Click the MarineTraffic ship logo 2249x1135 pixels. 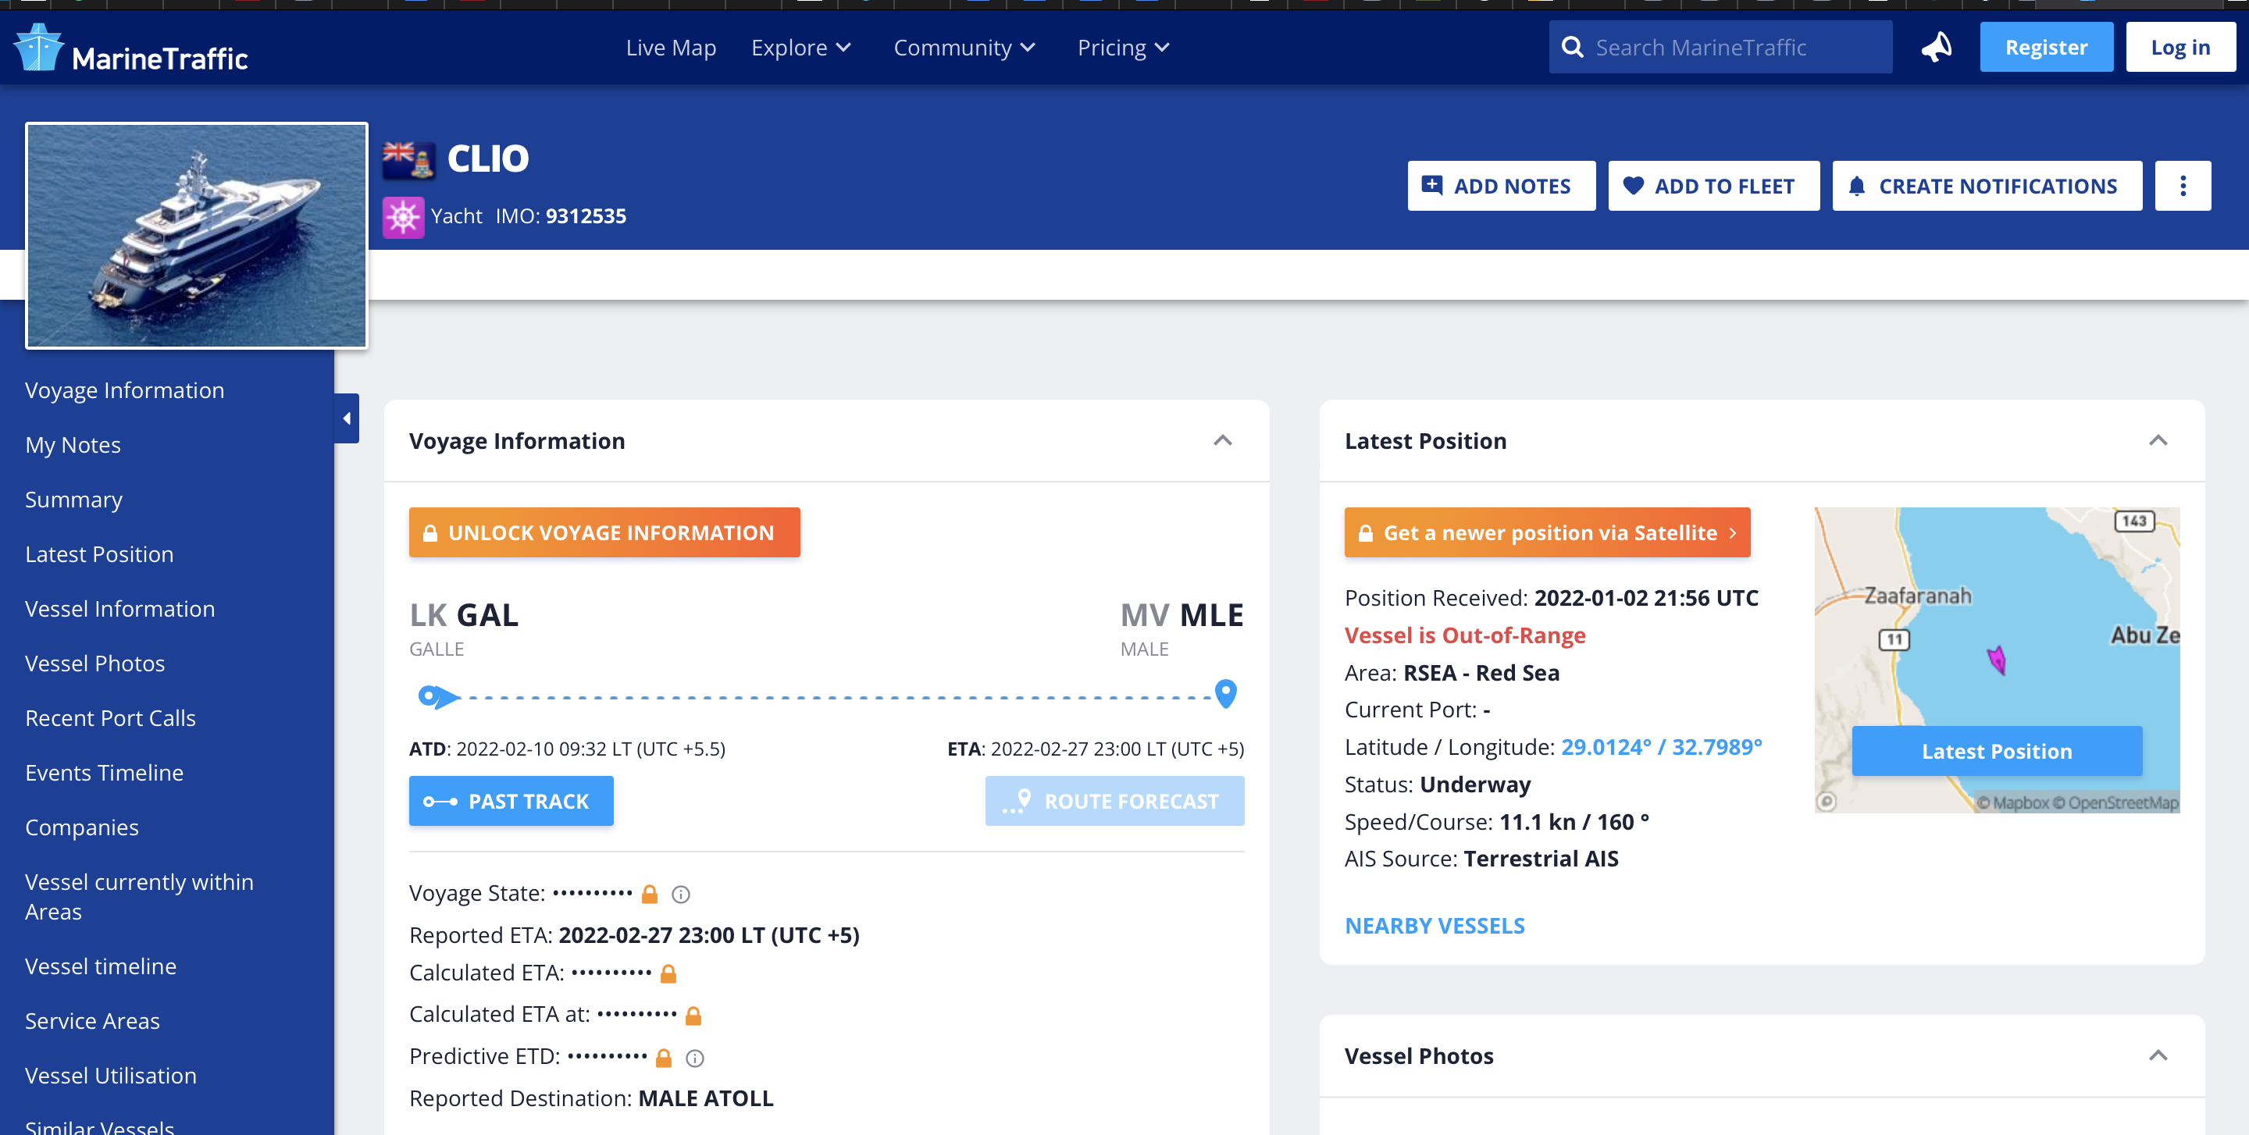(x=39, y=48)
